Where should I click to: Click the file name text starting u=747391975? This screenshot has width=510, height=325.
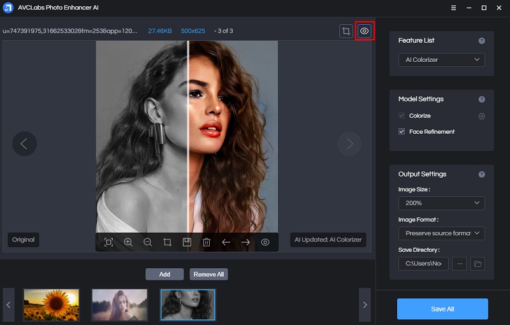70,31
